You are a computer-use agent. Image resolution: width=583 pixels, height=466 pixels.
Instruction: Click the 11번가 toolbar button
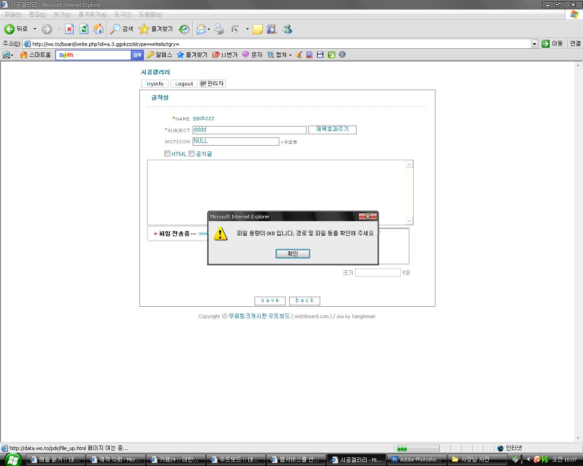click(x=225, y=55)
